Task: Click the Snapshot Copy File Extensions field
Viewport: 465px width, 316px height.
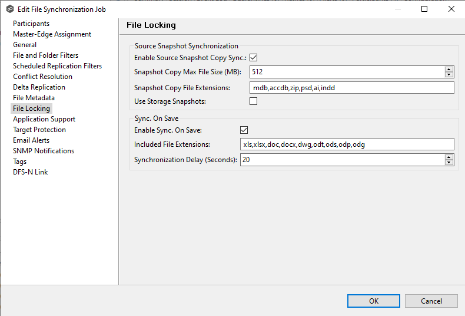Action: click(351, 88)
